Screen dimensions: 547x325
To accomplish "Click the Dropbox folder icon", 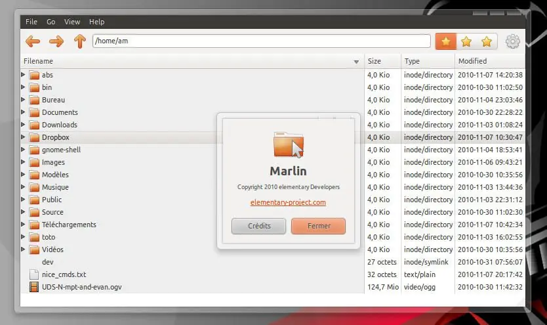I will (34, 137).
